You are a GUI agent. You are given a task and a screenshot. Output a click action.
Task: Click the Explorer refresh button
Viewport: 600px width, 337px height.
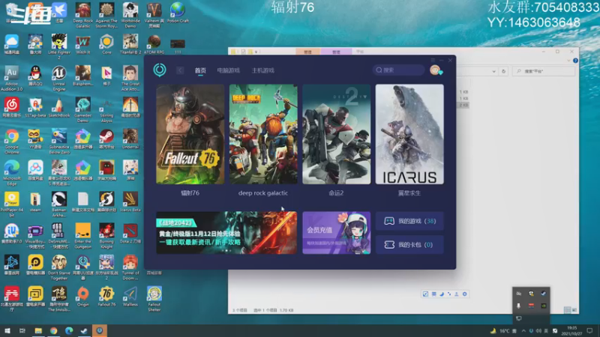[x=503, y=71]
